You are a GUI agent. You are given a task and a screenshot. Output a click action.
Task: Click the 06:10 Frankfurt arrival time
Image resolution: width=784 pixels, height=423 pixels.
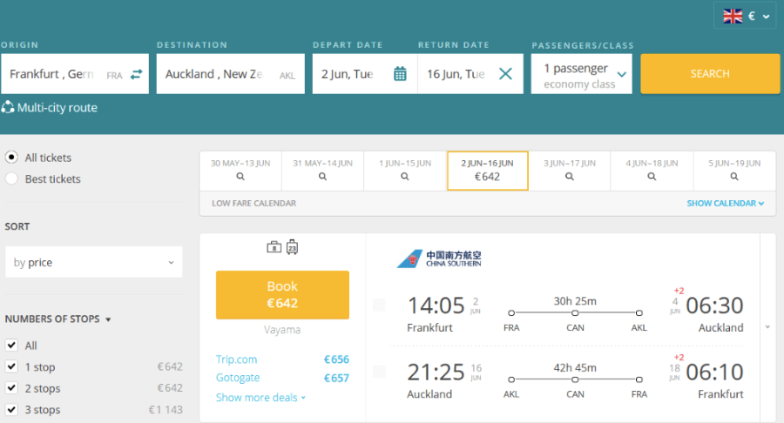pyautogui.click(x=714, y=372)
